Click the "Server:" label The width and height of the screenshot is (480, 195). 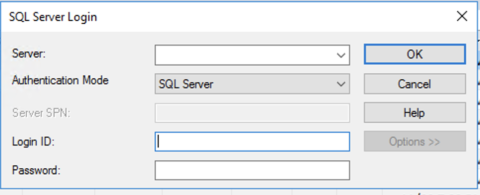(29, 54)
